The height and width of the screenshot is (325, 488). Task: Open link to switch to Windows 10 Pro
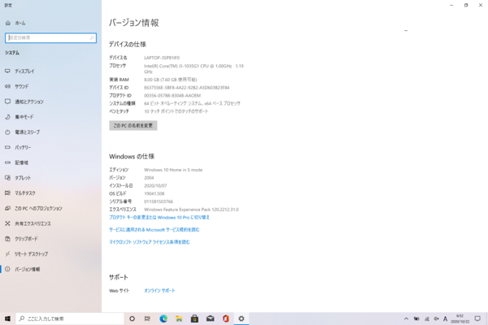159,218
